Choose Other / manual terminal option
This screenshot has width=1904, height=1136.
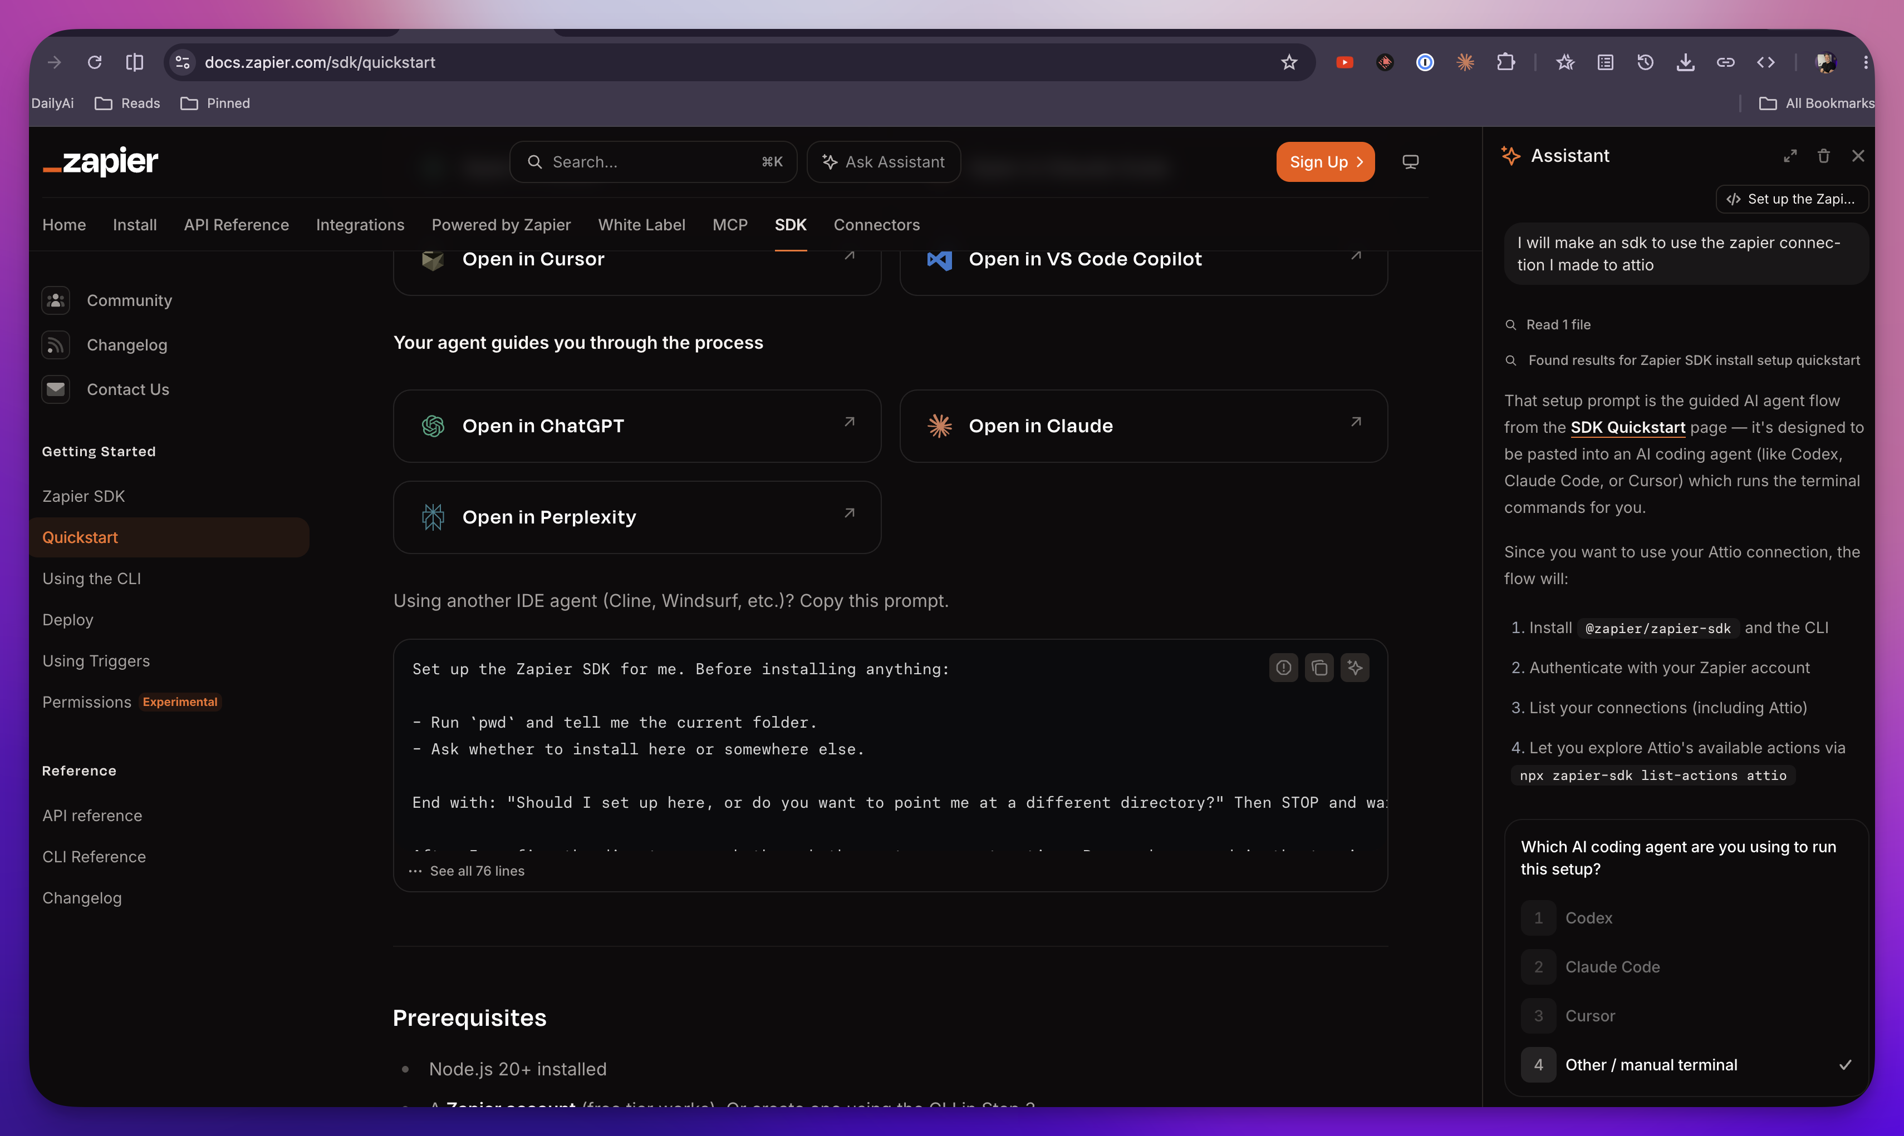[1686, 1065]
